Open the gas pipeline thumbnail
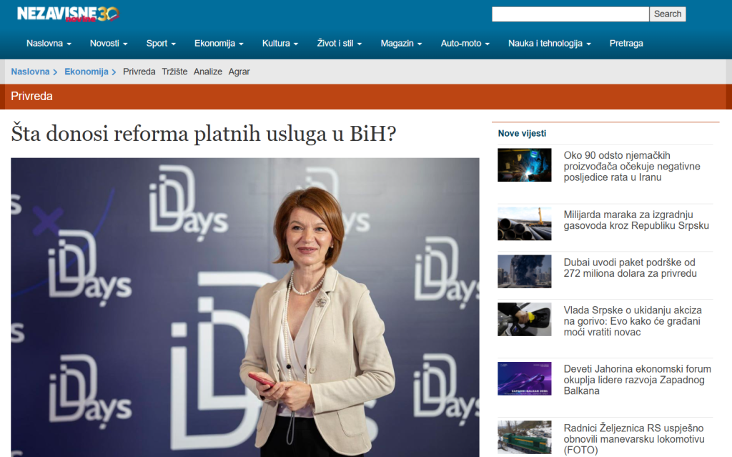This screenshot has height=457, width=732. pyautogui.click(x=524, y=224)
